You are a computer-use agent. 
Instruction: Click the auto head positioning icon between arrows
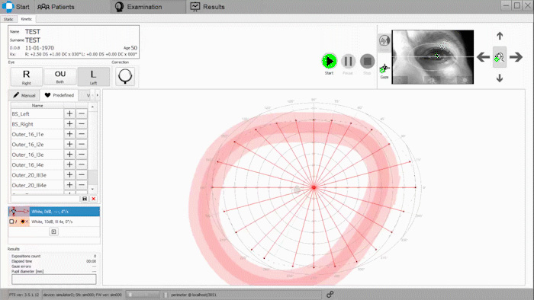499,57
